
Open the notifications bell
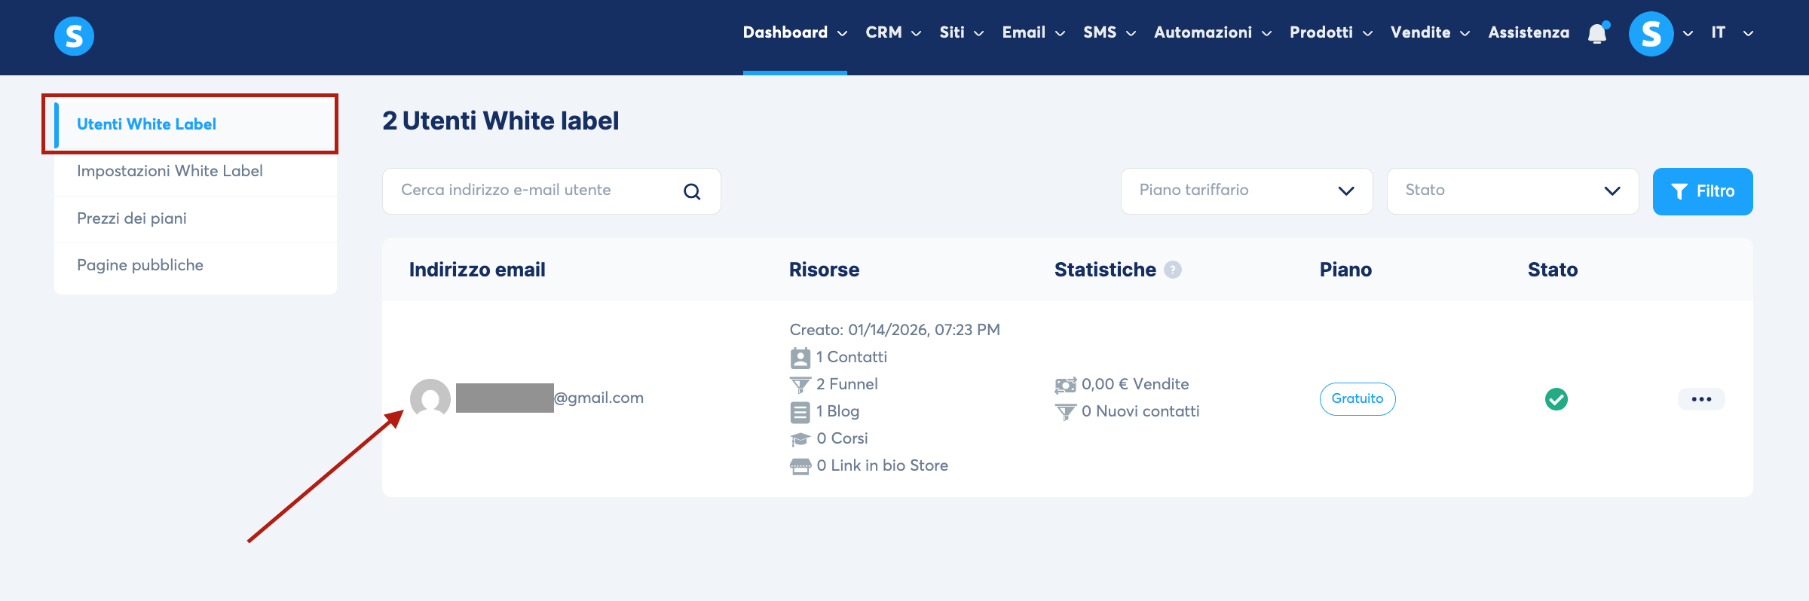point(1597,33)
